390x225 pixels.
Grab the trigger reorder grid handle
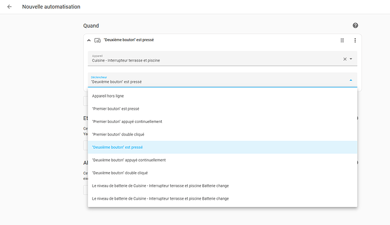click(x=343, y=40)
